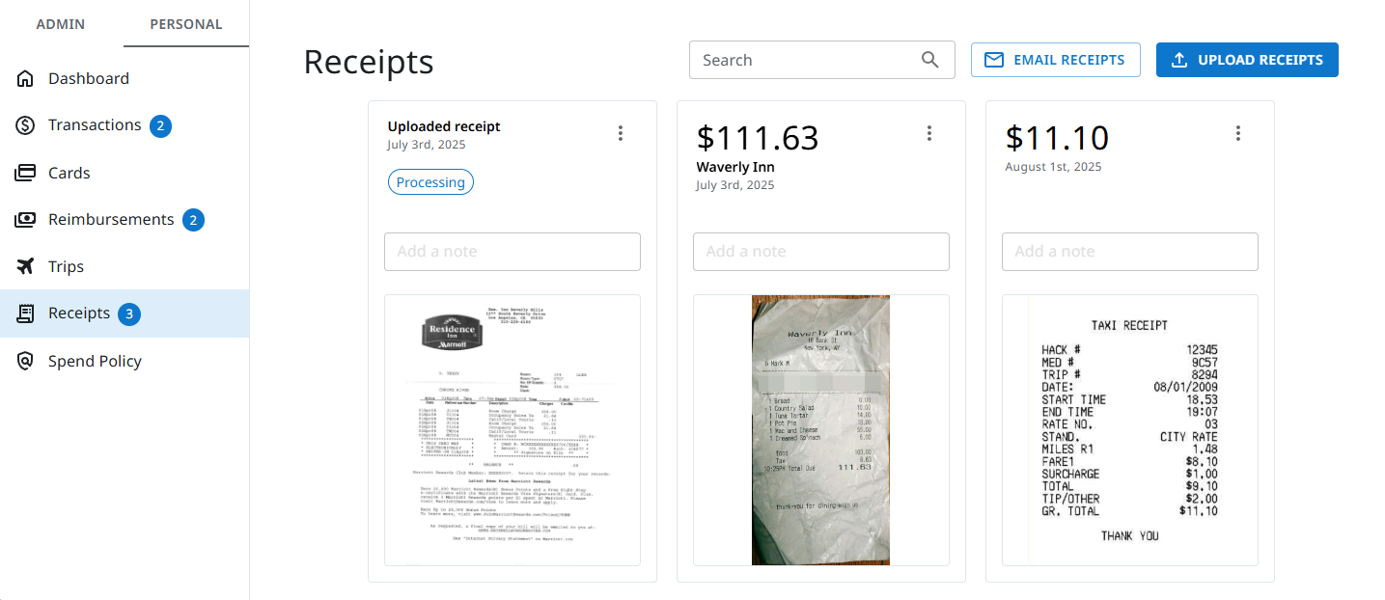
Task: Open the $11.10 receipt options menu
Action: (1238, 133)
